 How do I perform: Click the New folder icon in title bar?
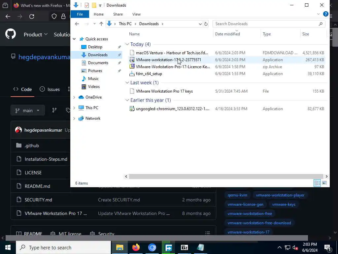pos(94,5)
